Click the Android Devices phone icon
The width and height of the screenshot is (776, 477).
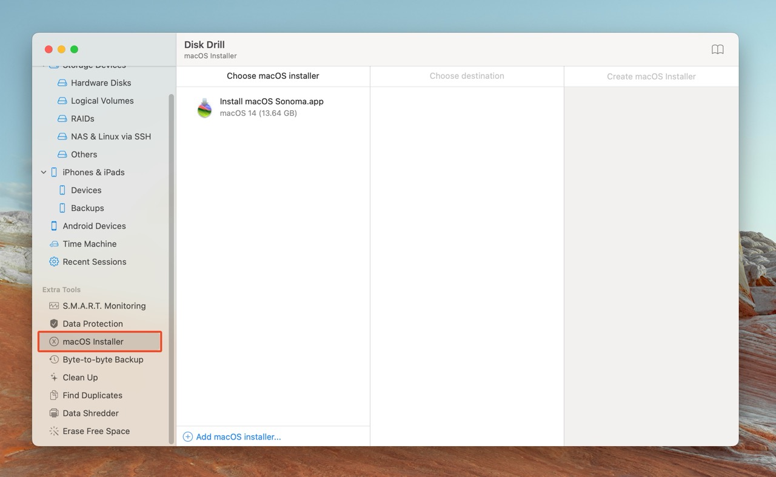(54, 226)
